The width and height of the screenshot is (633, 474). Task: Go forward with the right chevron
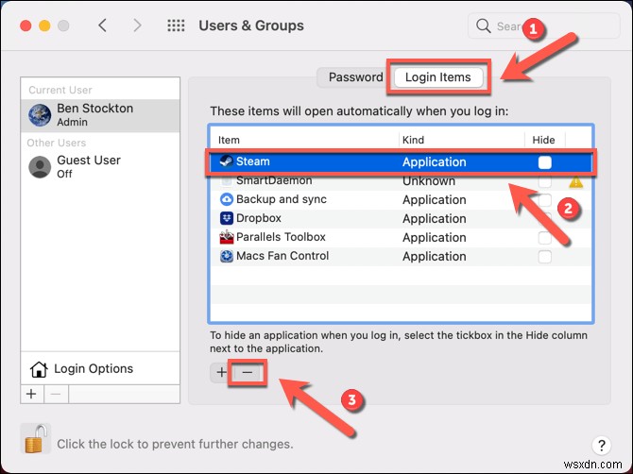137,25
